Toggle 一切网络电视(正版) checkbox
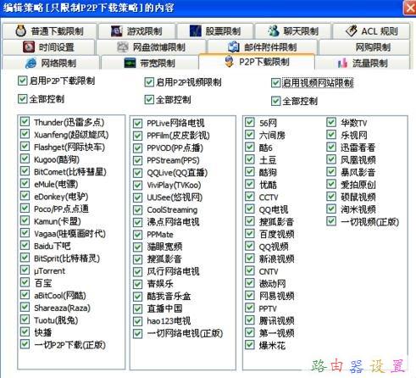This screenshot has width=416, height=378. (137, 333)
